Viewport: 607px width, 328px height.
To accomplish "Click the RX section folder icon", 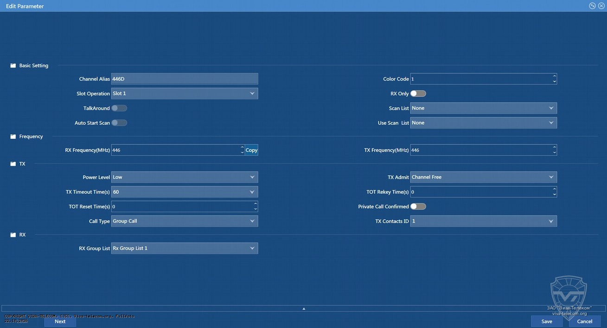I will 13,235.
